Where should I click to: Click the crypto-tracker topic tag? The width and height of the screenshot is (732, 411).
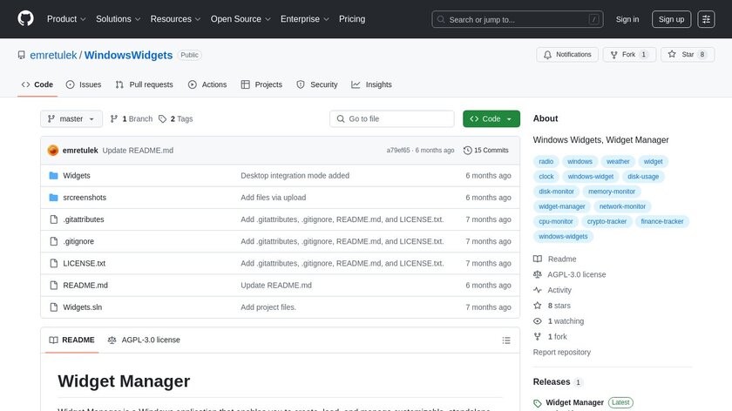607,222
